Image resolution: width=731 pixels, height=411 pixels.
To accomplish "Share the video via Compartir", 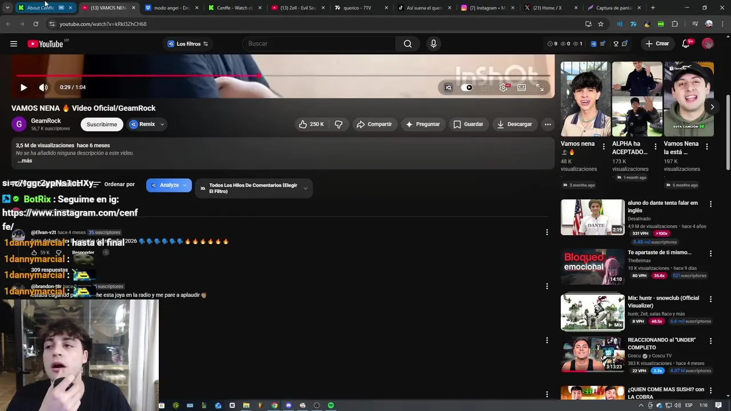I will (374, 124).
